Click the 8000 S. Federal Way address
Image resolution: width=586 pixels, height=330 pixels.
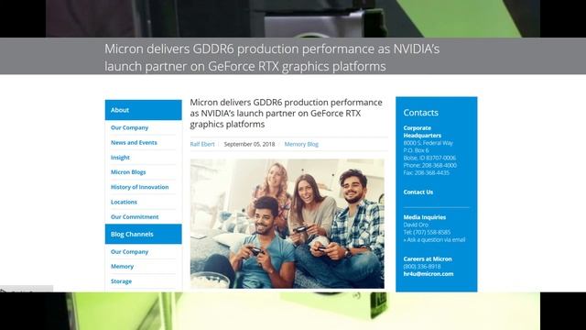click(x=428, y=143)
